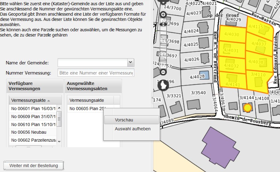Viewport: 280px width, 172px height.
Task: Click highlighted parcel 4/4030 on map
Action: (x=232, y=34)
